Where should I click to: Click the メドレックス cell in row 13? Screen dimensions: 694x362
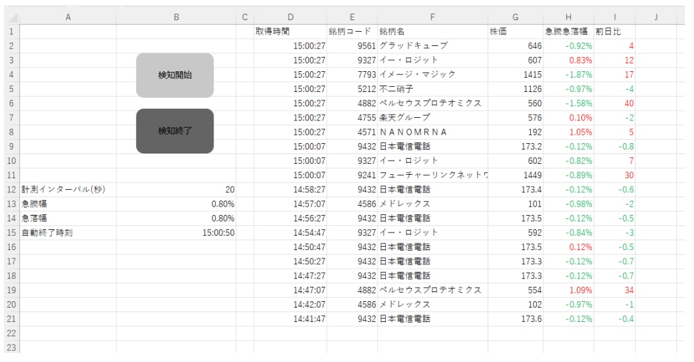[432, 204]
